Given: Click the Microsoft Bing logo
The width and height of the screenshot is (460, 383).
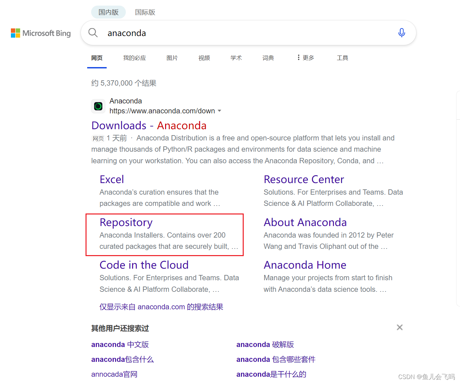Looking at the screenshot, I should (x=41, y=33).
